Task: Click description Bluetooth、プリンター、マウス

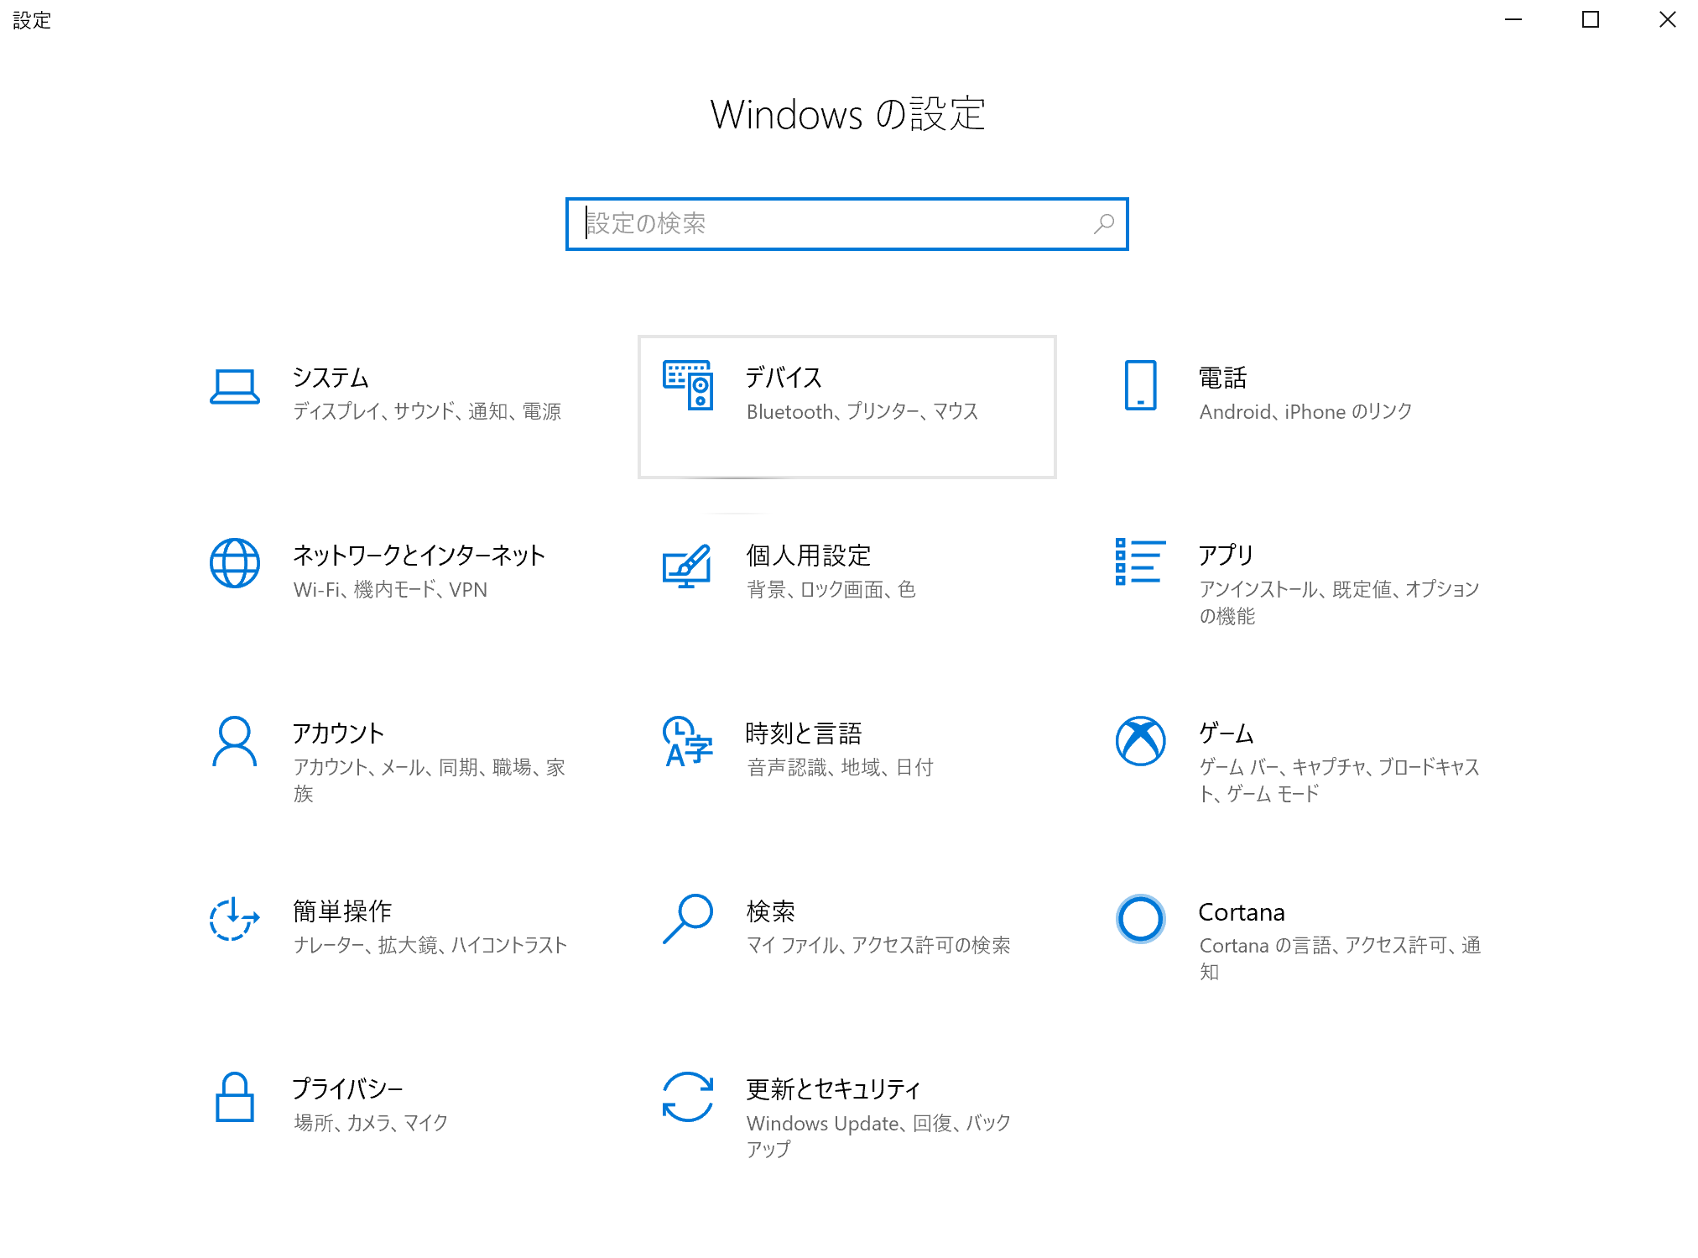Action: click(862, 411)
